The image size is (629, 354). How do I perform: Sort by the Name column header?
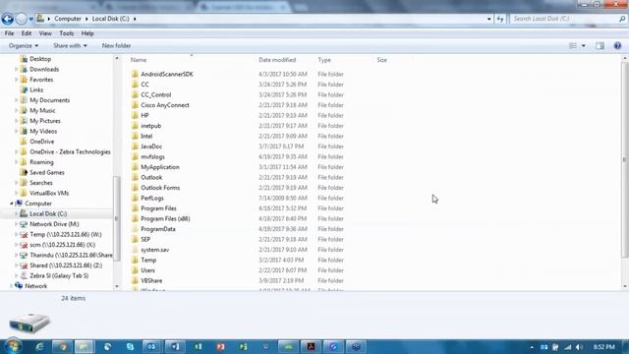[139, 60]
